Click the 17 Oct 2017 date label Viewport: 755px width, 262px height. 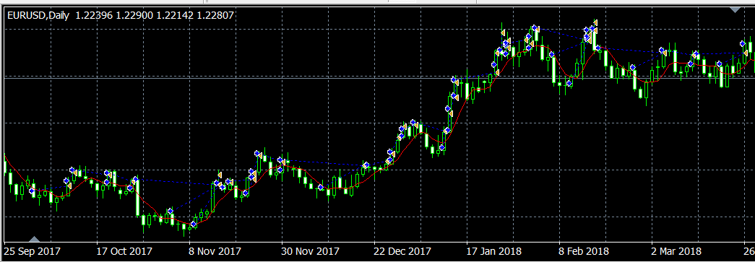(124, 251)
